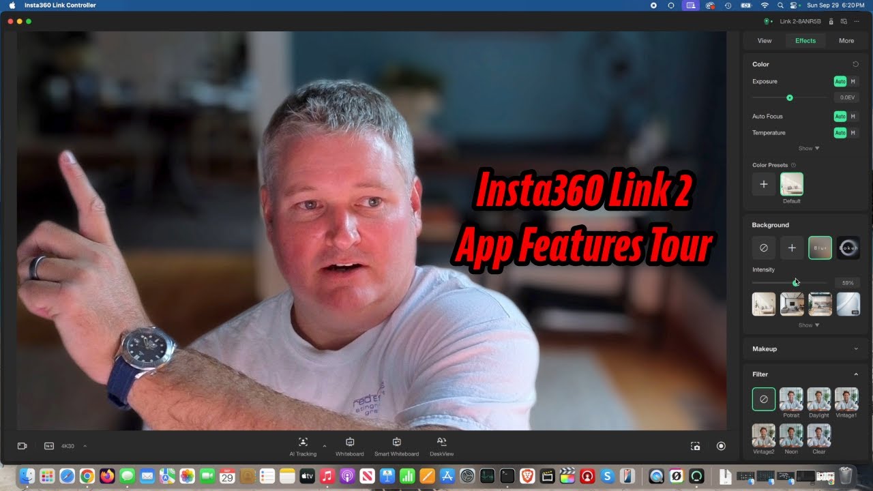The width and height of the screenshot is (873, 491).
Task: Launch Google Chrome from the Dock
Action: 87,476
